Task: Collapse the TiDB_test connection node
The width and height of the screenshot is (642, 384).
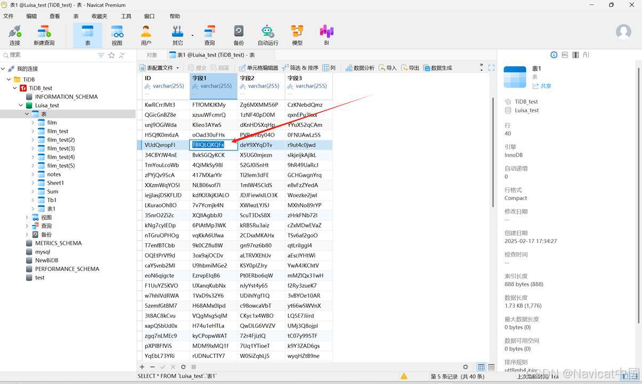Action: coord(15,88)
